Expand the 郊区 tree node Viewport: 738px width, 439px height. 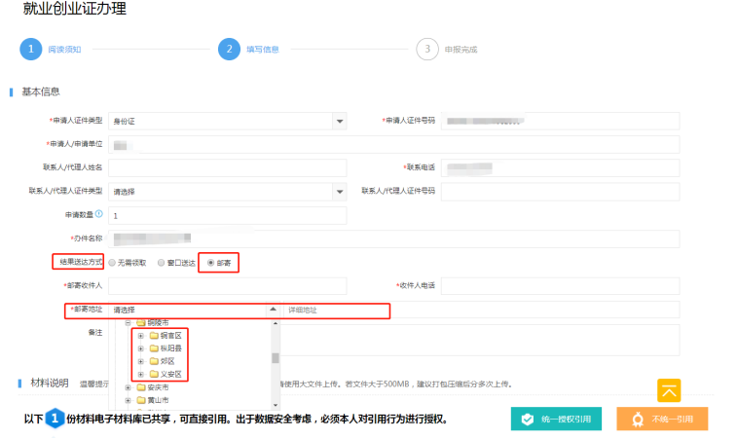coord(141,361)
